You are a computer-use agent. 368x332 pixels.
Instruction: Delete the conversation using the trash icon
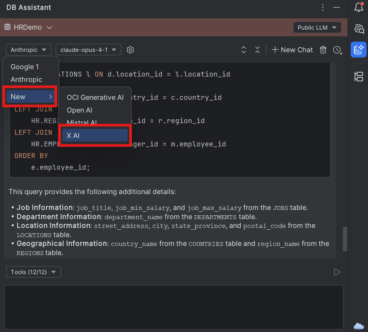coord(323,50)
